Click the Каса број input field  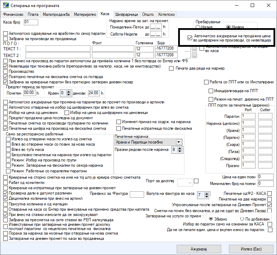pyautogui.click(x=31, y=22)
